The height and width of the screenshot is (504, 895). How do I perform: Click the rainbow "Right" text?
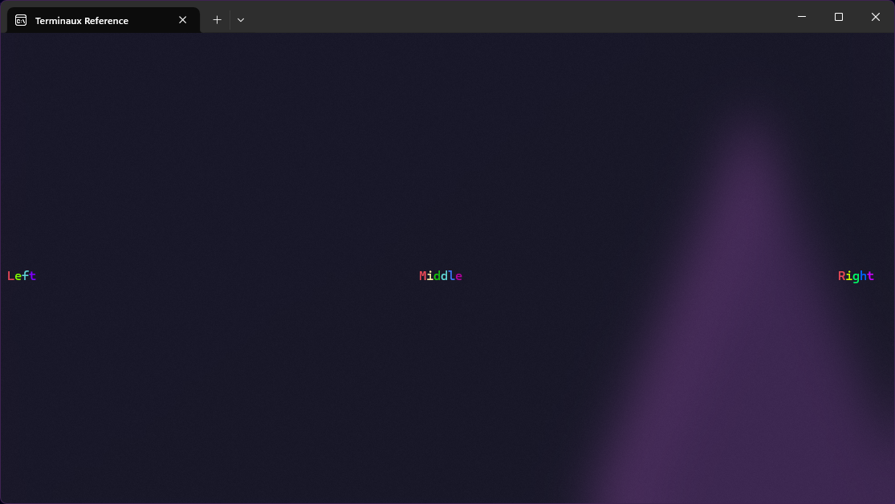pyautogui.click(x=856, y=276)
